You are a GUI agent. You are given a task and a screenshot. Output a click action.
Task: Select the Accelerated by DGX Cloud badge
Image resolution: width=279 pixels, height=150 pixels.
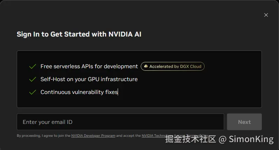click(172, 66)
